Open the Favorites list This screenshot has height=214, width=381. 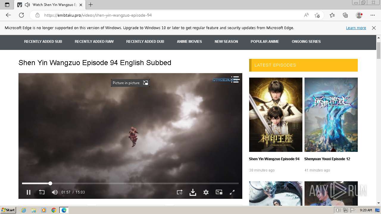(332, 15)
